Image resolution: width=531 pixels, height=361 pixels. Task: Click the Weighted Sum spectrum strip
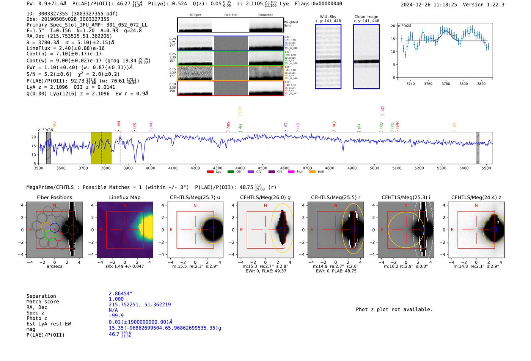point(231,25)
